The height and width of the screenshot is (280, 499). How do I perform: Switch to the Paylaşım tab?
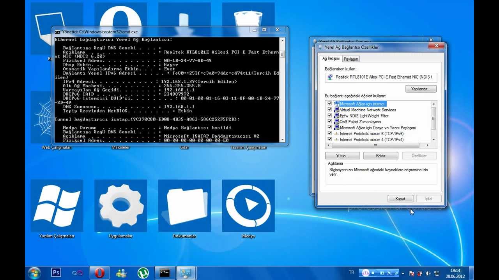(x=351, y=59)
